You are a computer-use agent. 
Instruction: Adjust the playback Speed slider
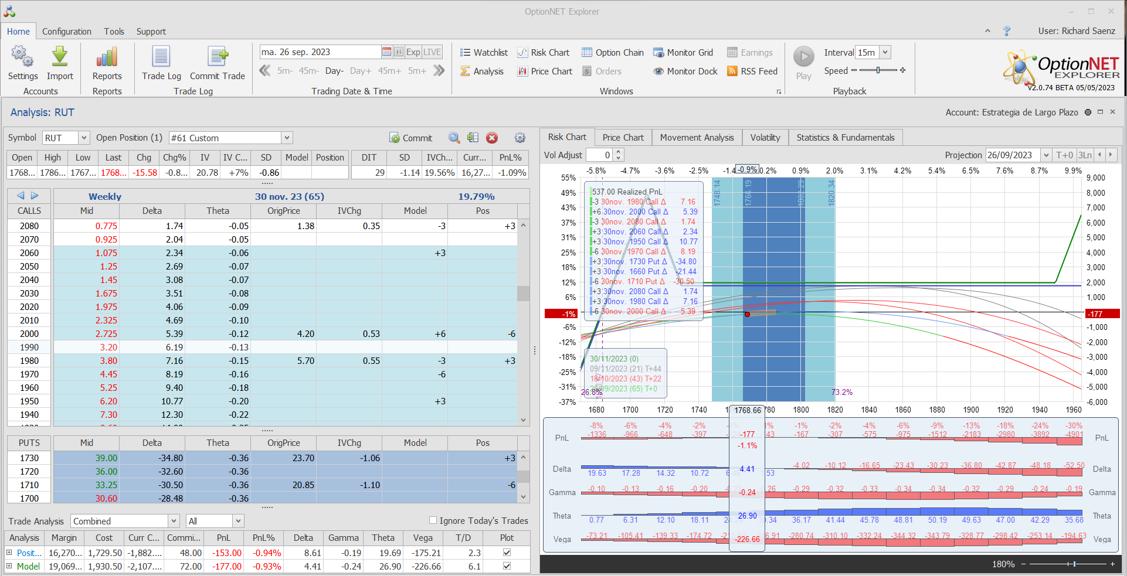(878, 70)
